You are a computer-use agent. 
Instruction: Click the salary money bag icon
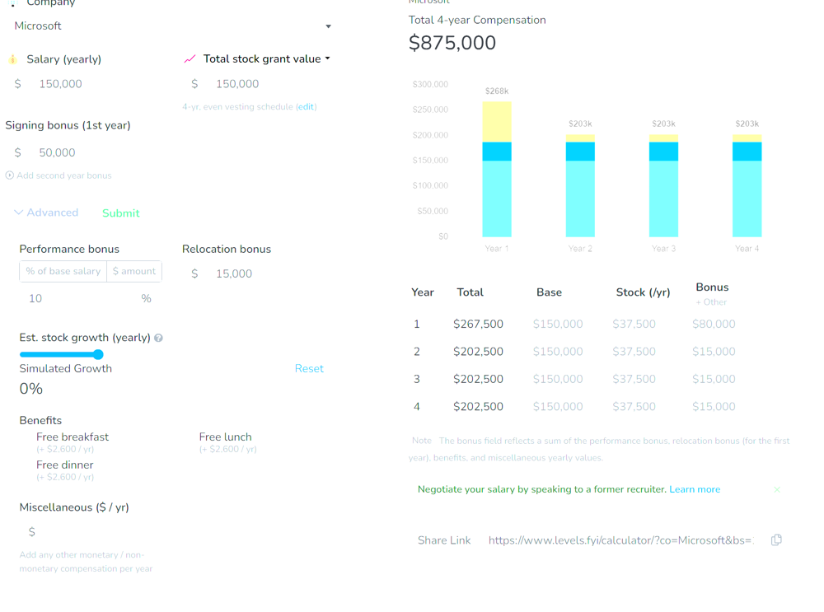12,59
